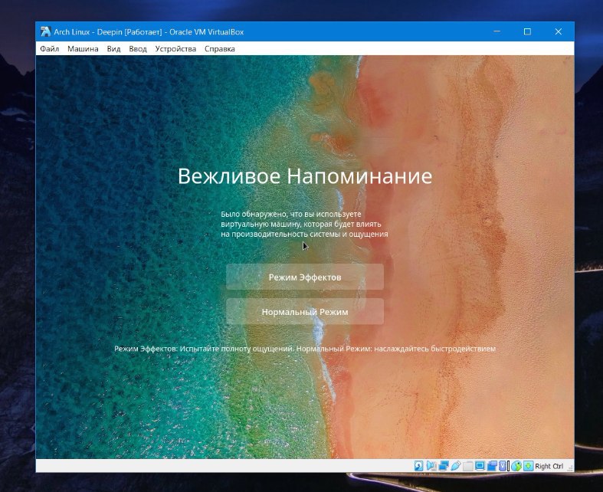This screenshot has height=492, width=603.
Task: Open the Вид menu
Action: pos(113,49)
